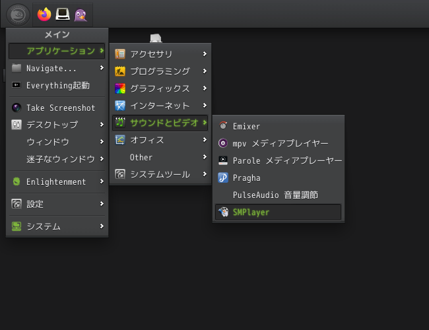
Task: Click the Everything起動 terminal icon
Action: click(x=16, y=85)
